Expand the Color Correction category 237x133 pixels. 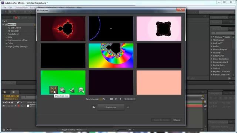212,59
